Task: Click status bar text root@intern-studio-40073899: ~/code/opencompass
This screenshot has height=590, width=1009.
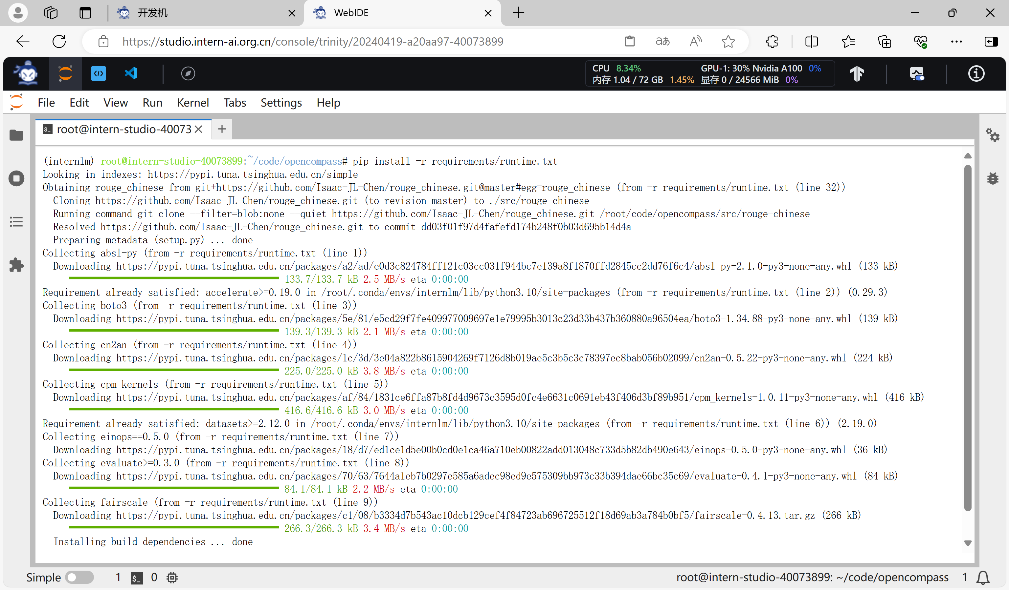Action: (812, 577)
